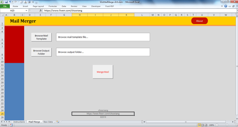This screenshot has width=238, height=127.
Task: Switch to the Instructions sheet tab
Action: (x=19, y=122)
